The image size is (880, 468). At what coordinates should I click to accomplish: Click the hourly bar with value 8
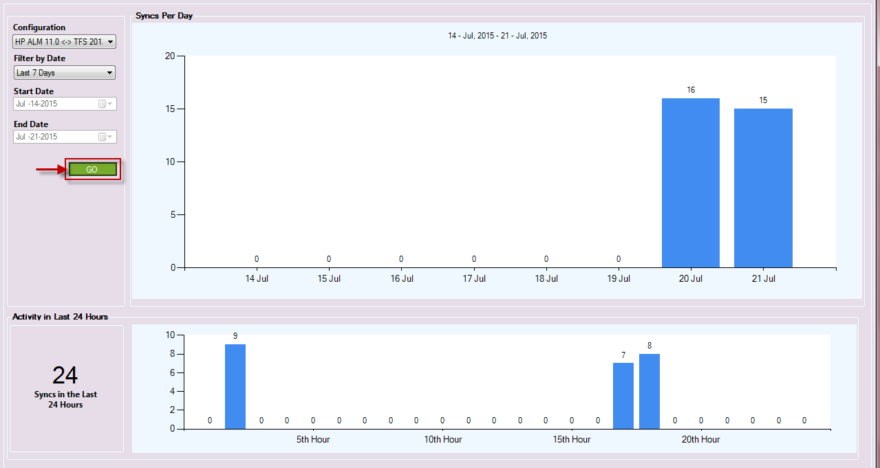coord(650,391)
